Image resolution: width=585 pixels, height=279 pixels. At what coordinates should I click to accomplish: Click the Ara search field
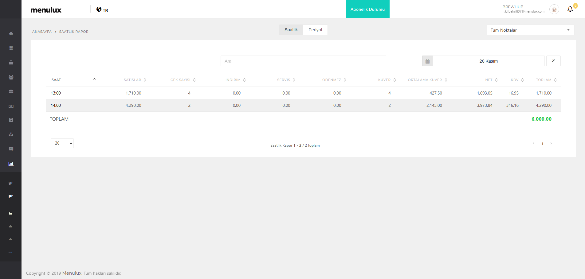tap(303, 61)
